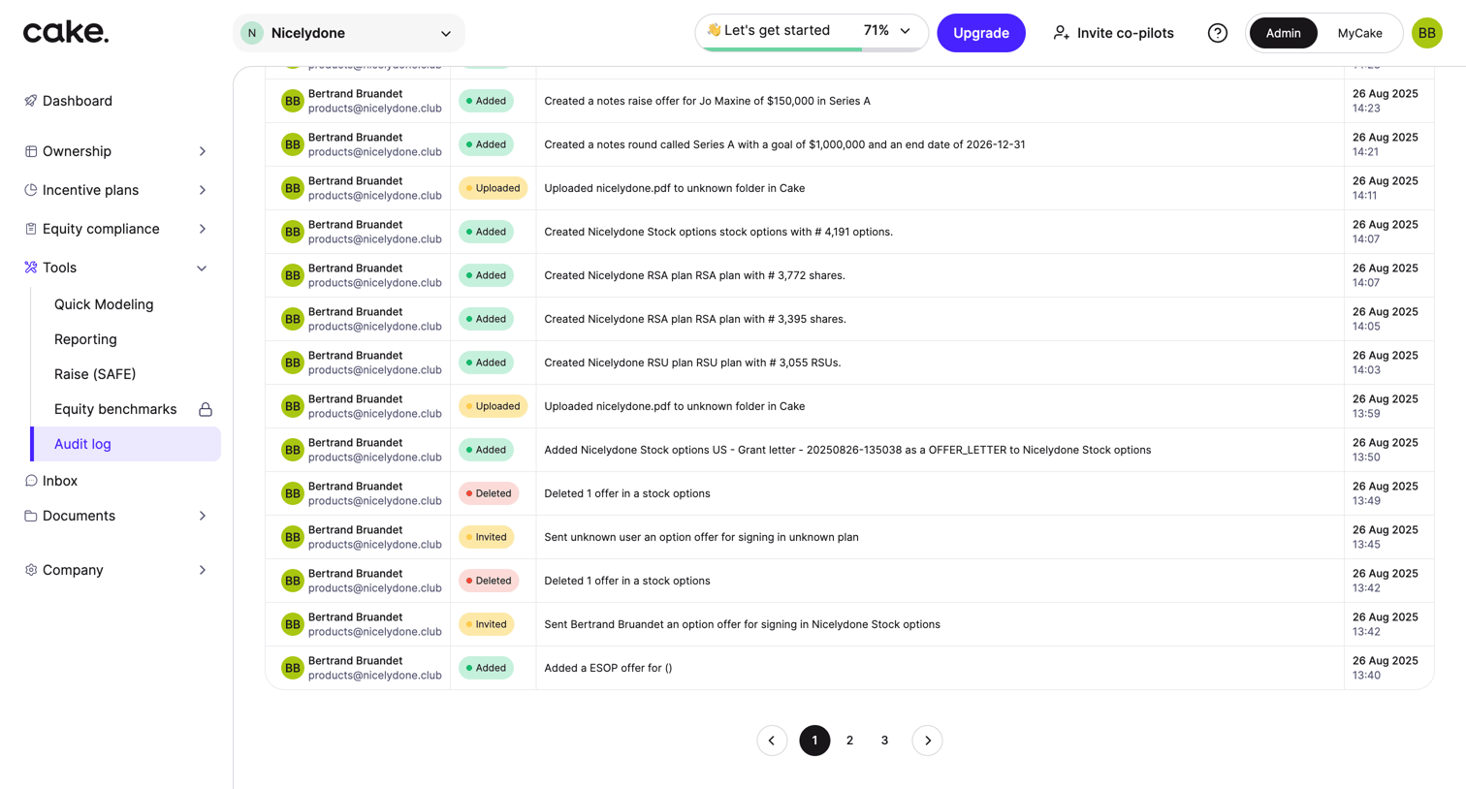Expand the Ownership menu chevron

tap(203, 151)
